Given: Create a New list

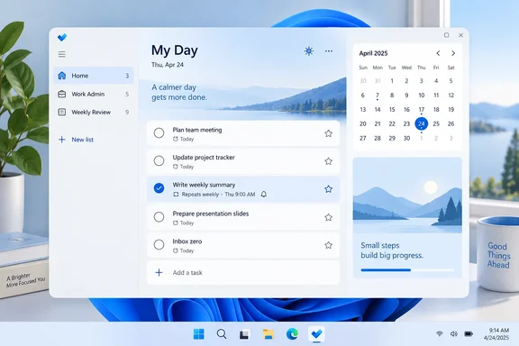Looking at the screenshot, I should (76, 140).
